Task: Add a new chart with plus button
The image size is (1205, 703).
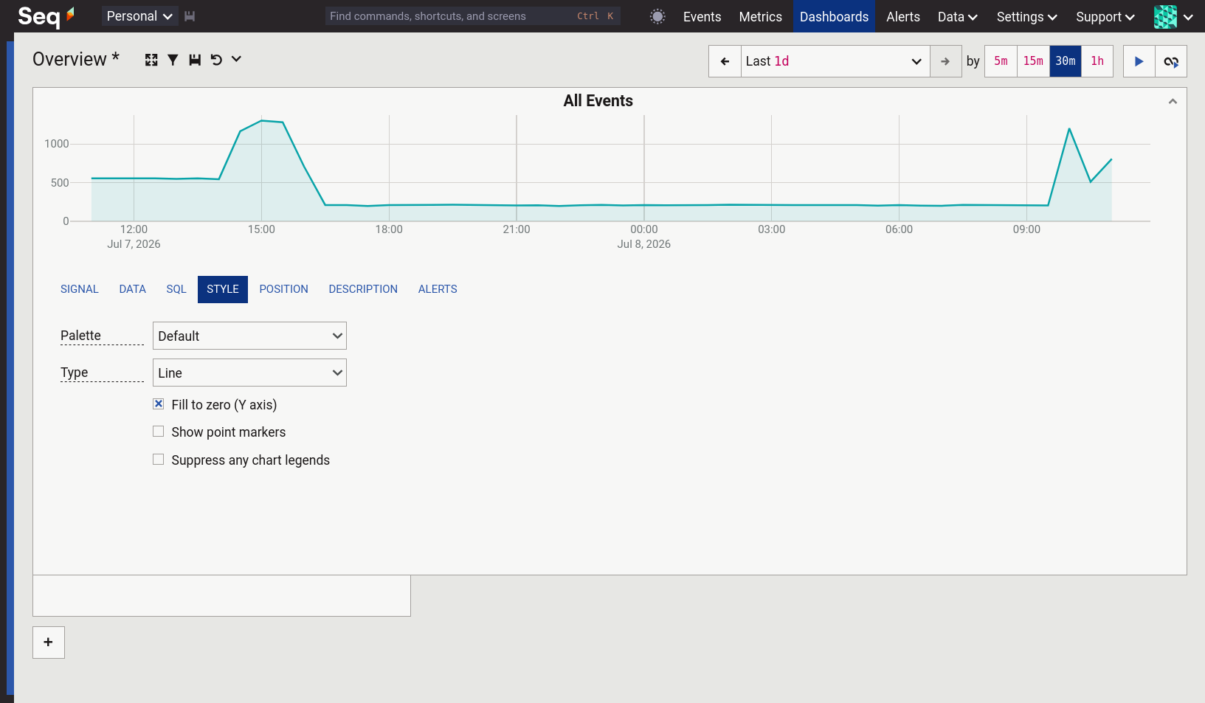Action: [49, 643]
